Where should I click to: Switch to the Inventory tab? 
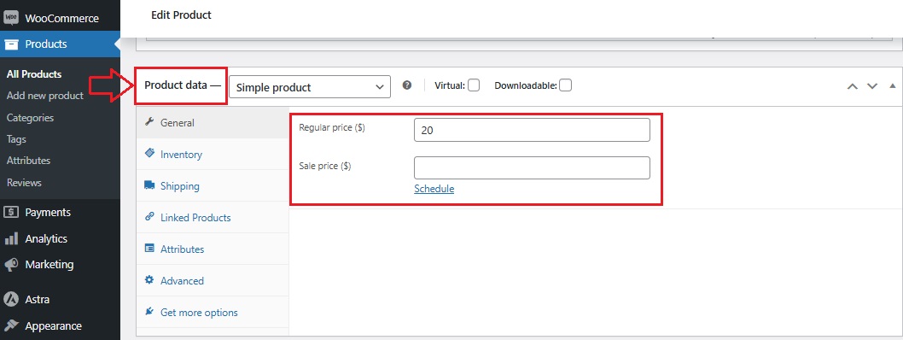tap(213, 155)
